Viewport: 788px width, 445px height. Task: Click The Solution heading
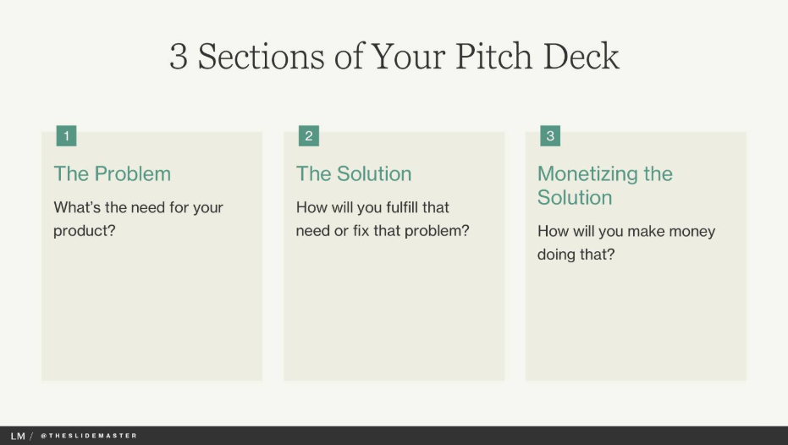click(x=354, y=173)
